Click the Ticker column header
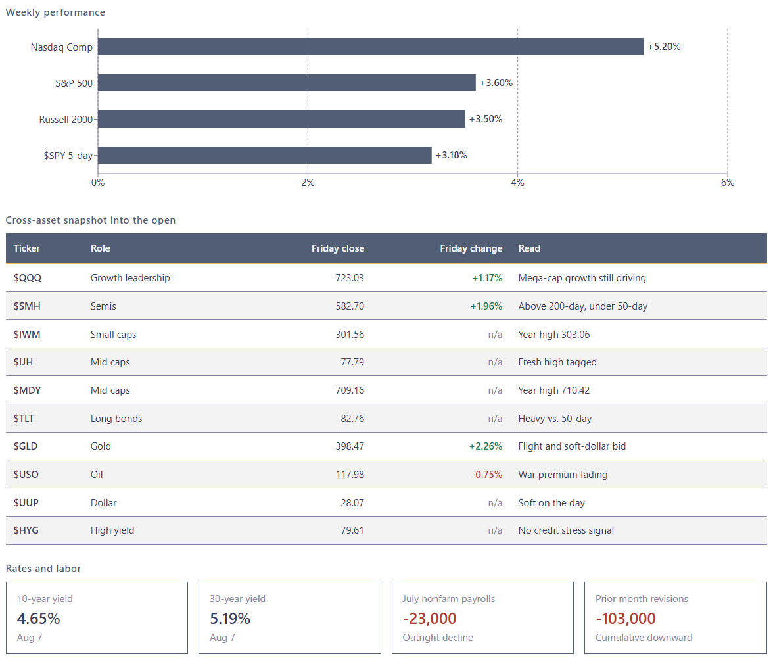This screenshot has width=773, height=660. [26, 248]
